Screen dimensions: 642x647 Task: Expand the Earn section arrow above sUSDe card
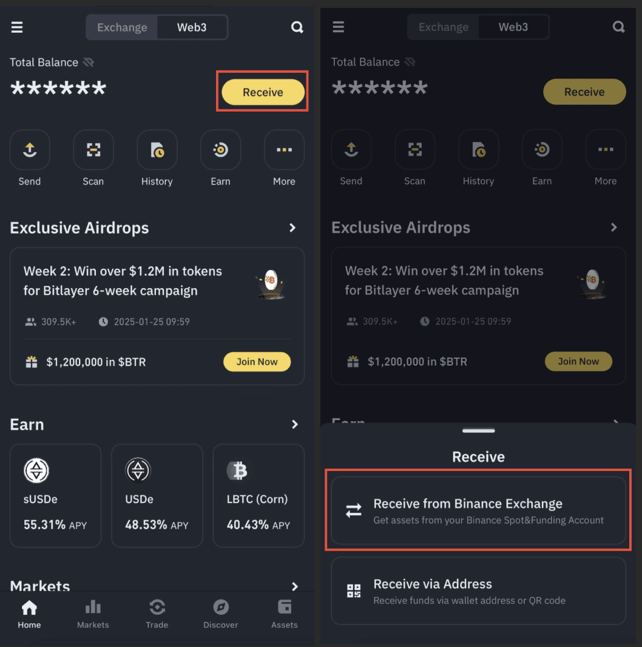pos(295,424)
